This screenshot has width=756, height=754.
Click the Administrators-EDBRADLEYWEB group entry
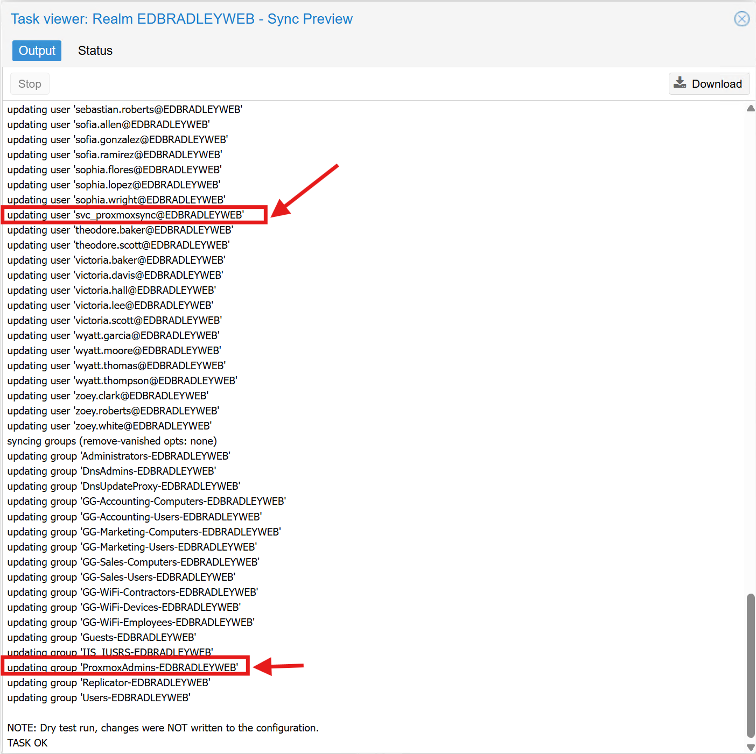[118, 456]
